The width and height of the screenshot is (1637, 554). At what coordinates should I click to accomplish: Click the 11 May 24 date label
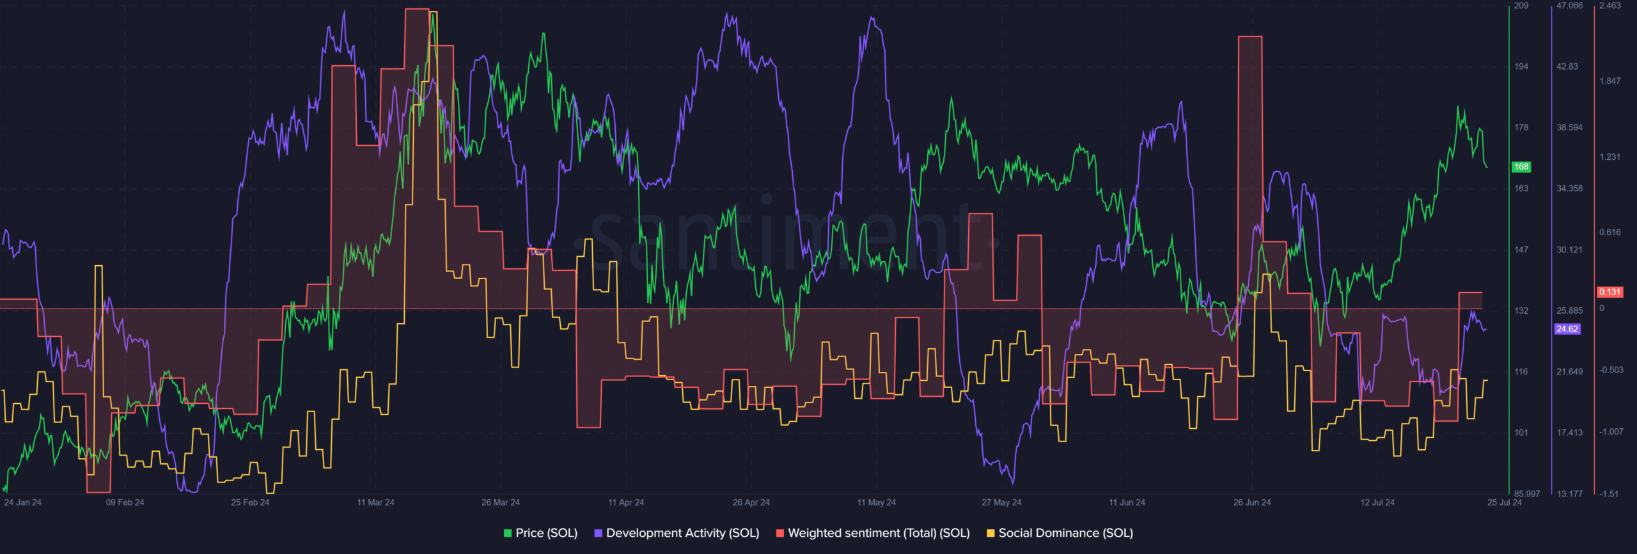877,503
